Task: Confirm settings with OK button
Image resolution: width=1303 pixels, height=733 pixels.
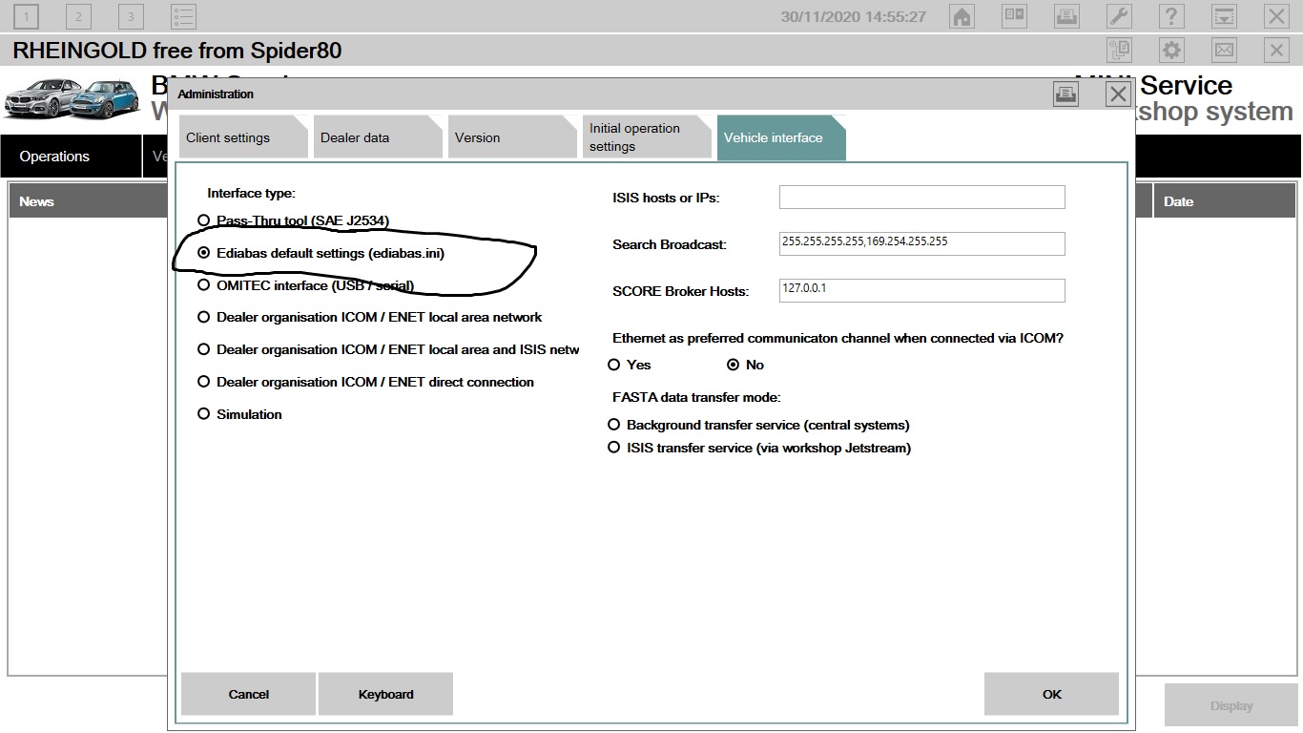Action: [1051, 694]
